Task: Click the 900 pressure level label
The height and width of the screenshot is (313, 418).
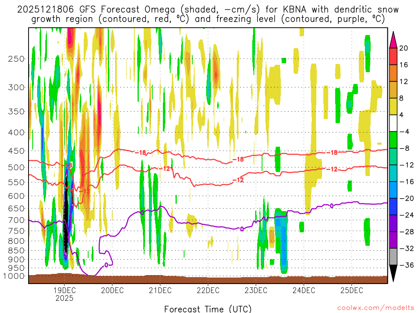Action: (x=16, y=260)
